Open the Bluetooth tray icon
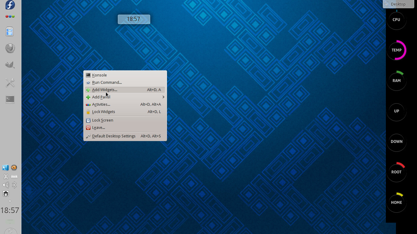 click(14, 185)
